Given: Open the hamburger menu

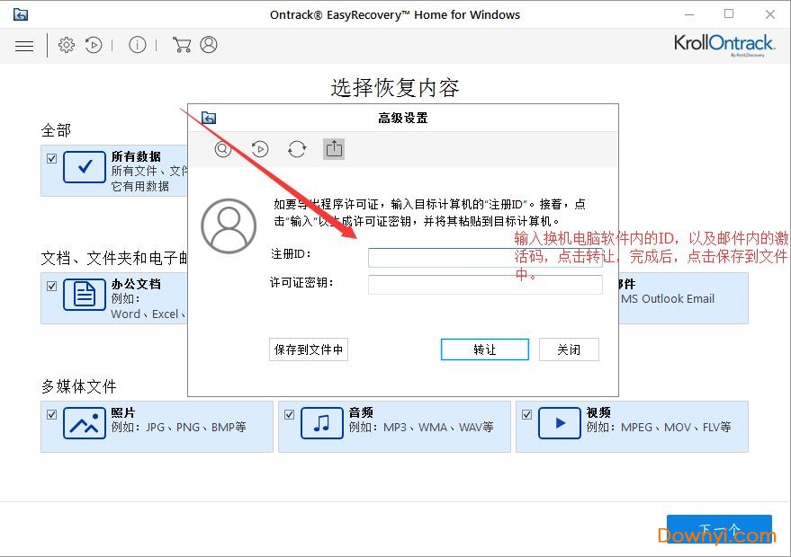Looking at the screenshot, I should (x=24, y=45).
